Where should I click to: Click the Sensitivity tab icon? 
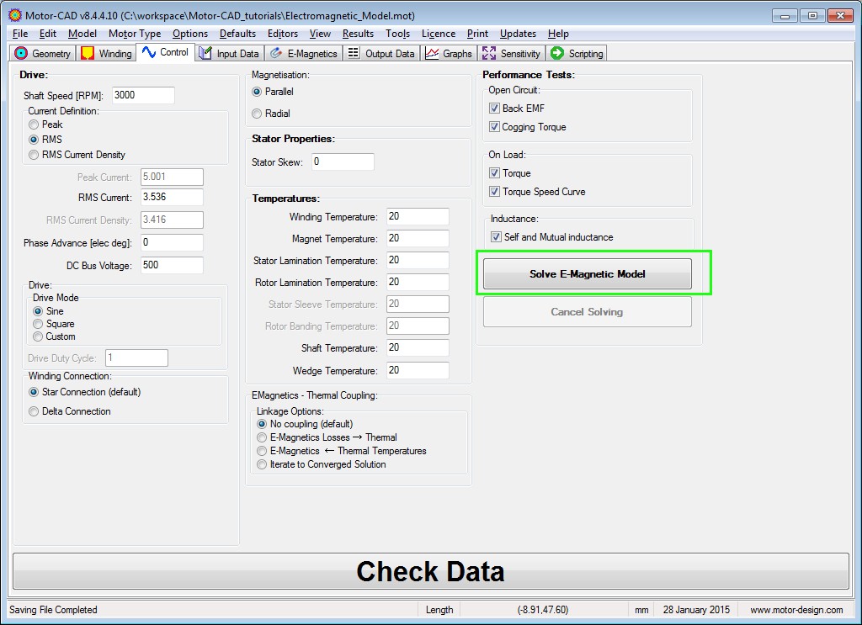(489, 54)
